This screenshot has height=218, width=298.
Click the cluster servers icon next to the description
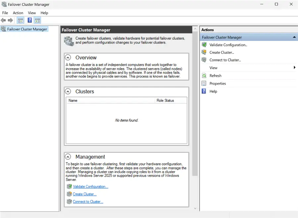point(69,41)
